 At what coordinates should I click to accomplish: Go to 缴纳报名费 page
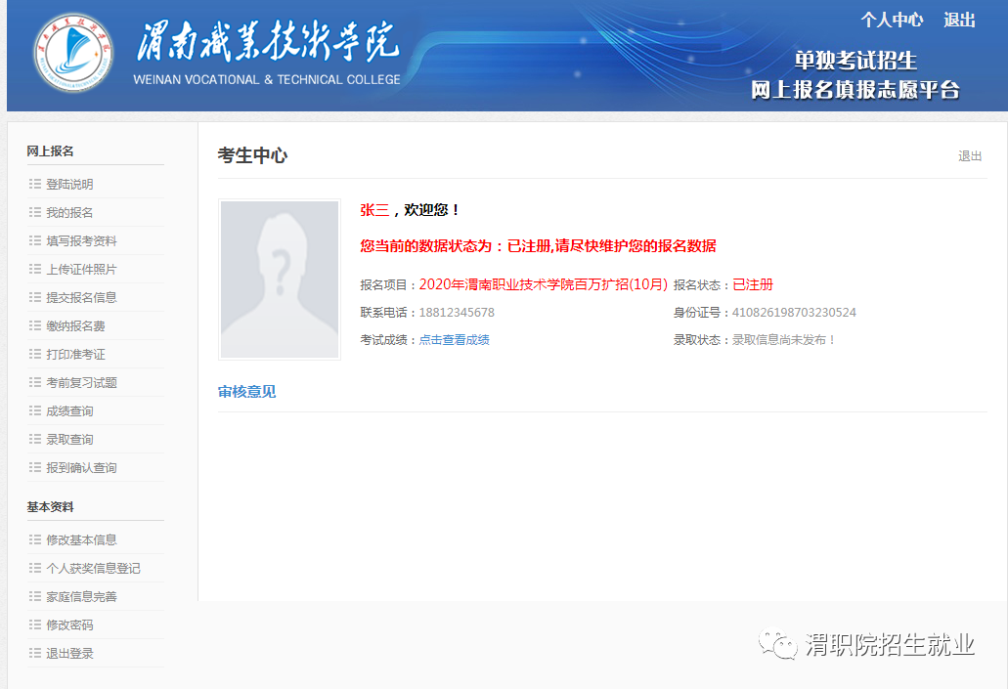click(76, 325)
